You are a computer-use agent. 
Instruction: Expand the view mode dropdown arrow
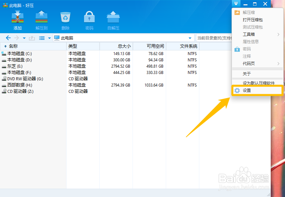coord(49,38)
